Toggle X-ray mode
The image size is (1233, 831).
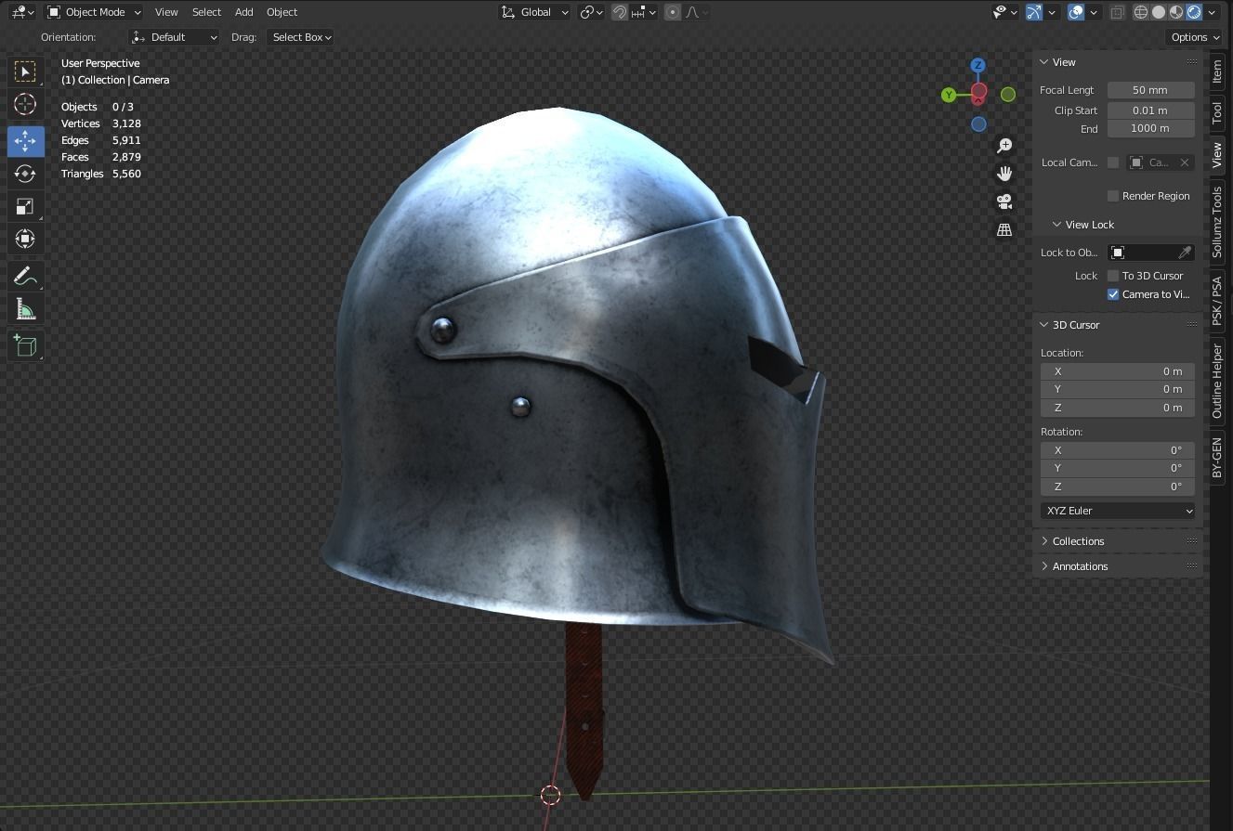click(x=1117, y=12)
